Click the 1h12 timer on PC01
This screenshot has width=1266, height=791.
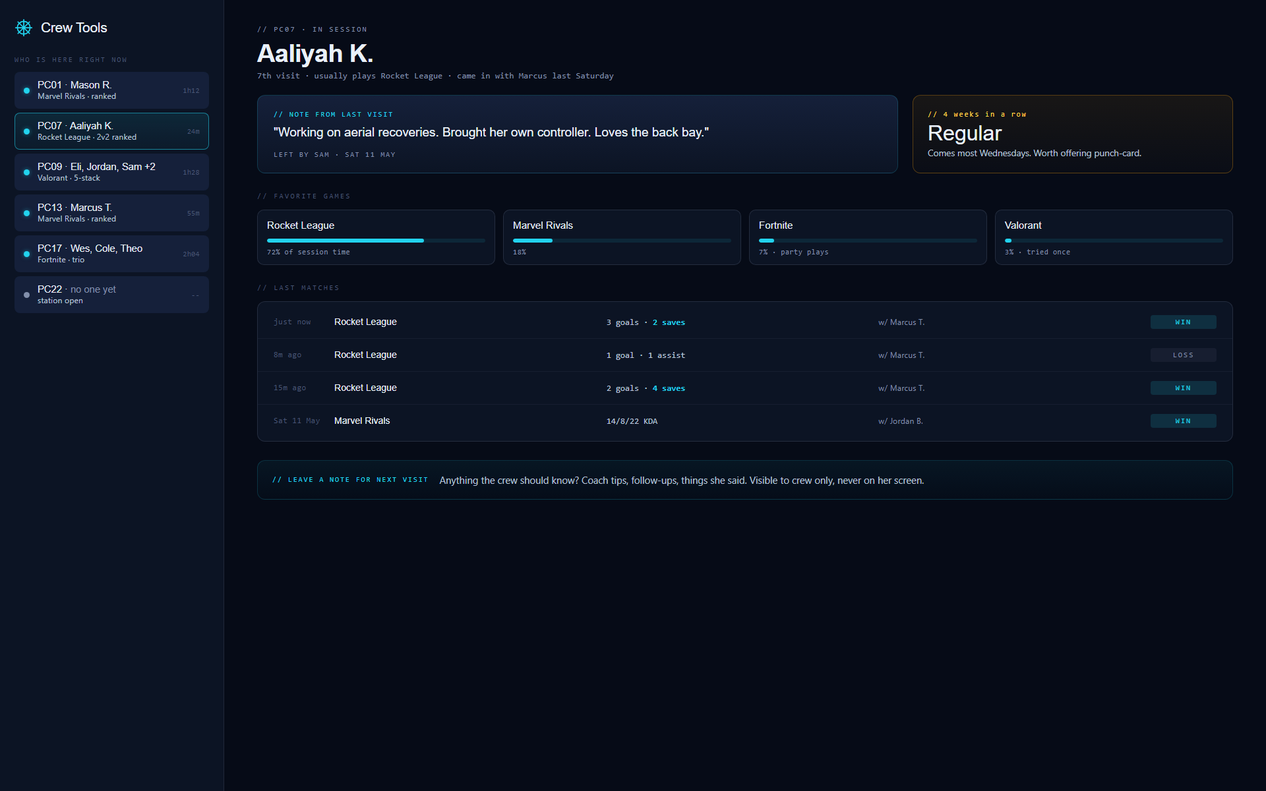pos(191,91)
